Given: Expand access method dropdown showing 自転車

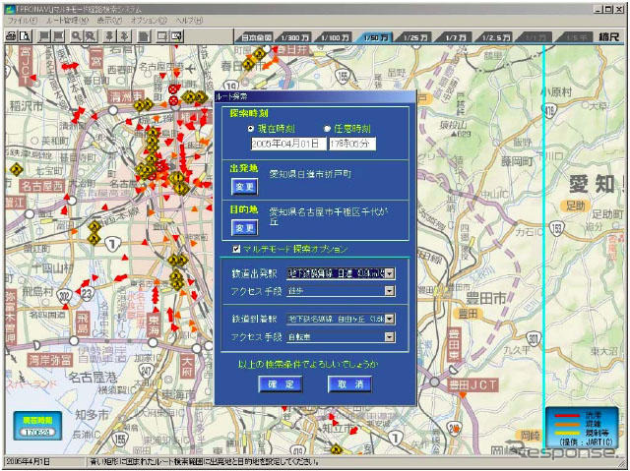Looking at the screenshot, I should 389,337.
